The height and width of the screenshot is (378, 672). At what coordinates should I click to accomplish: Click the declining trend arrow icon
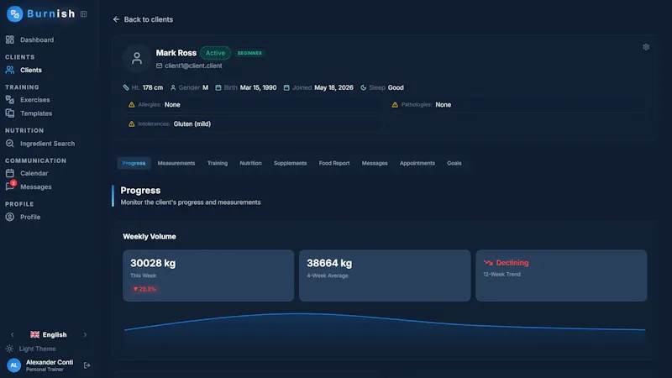[x=488, y=263]
